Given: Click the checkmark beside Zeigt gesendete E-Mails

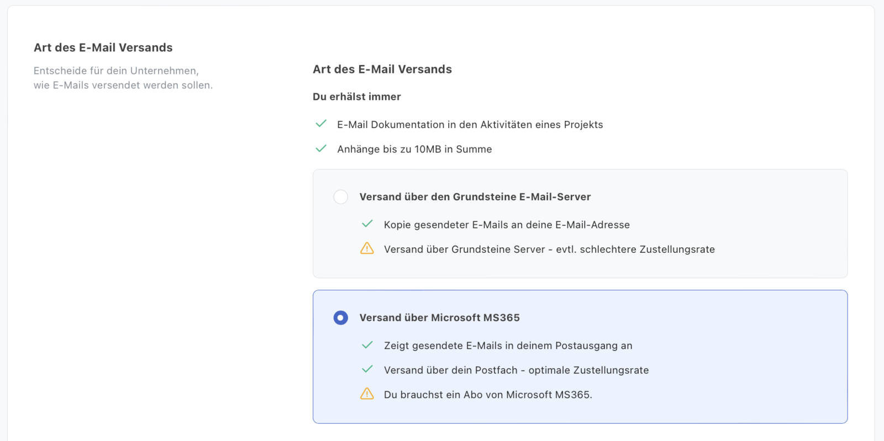Looking at the screenshot, I should [367, 345].
